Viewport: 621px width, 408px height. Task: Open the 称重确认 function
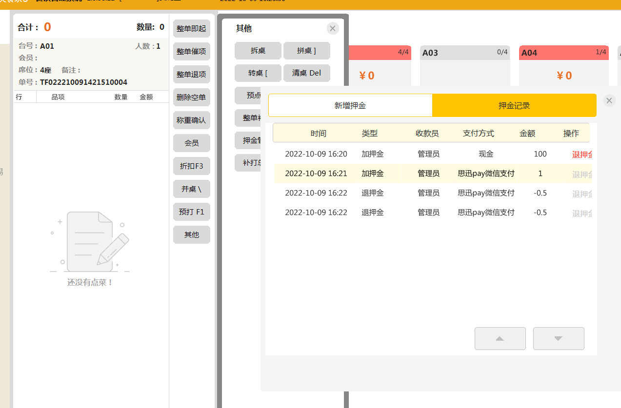click(x=191, y=120)
